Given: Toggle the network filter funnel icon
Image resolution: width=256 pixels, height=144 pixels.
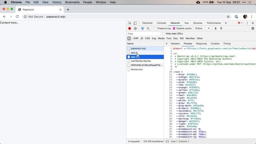Looking at the screenshot, I should [142, 28].
